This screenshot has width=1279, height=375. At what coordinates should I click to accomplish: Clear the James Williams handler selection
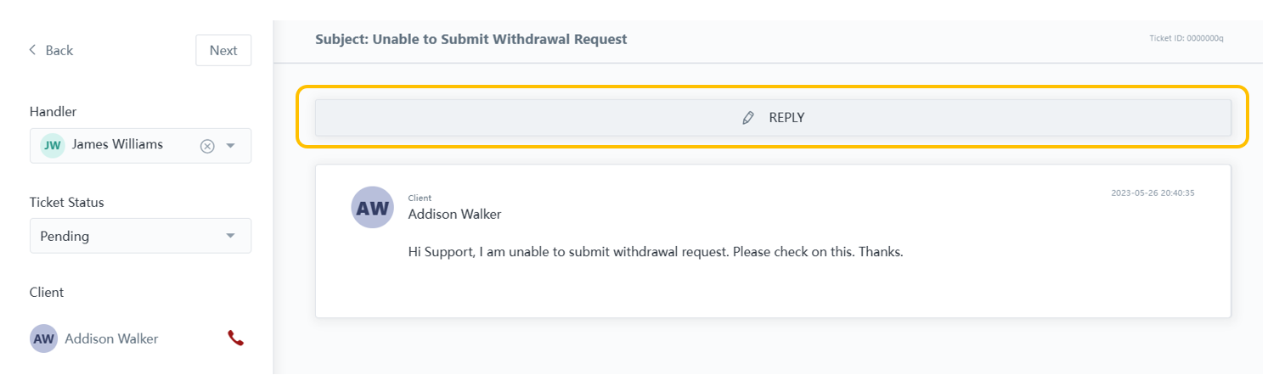[x=207, y=146]
